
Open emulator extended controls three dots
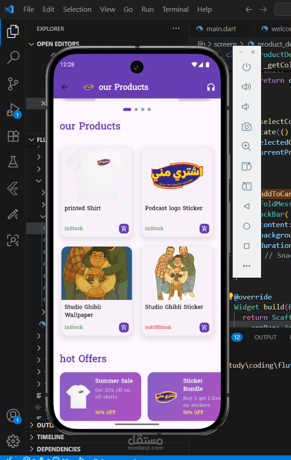pos(247,266)
